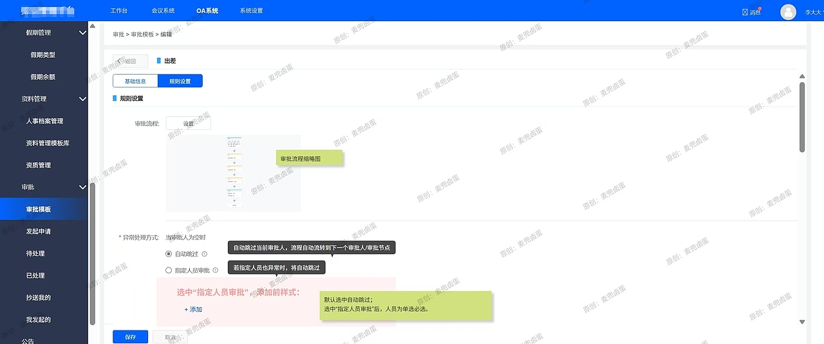The height and width of the screenshot is (344, 824).
Task: Click the approval flow thumbnail image
Action: pyautogui.click(x=233, y=173)
